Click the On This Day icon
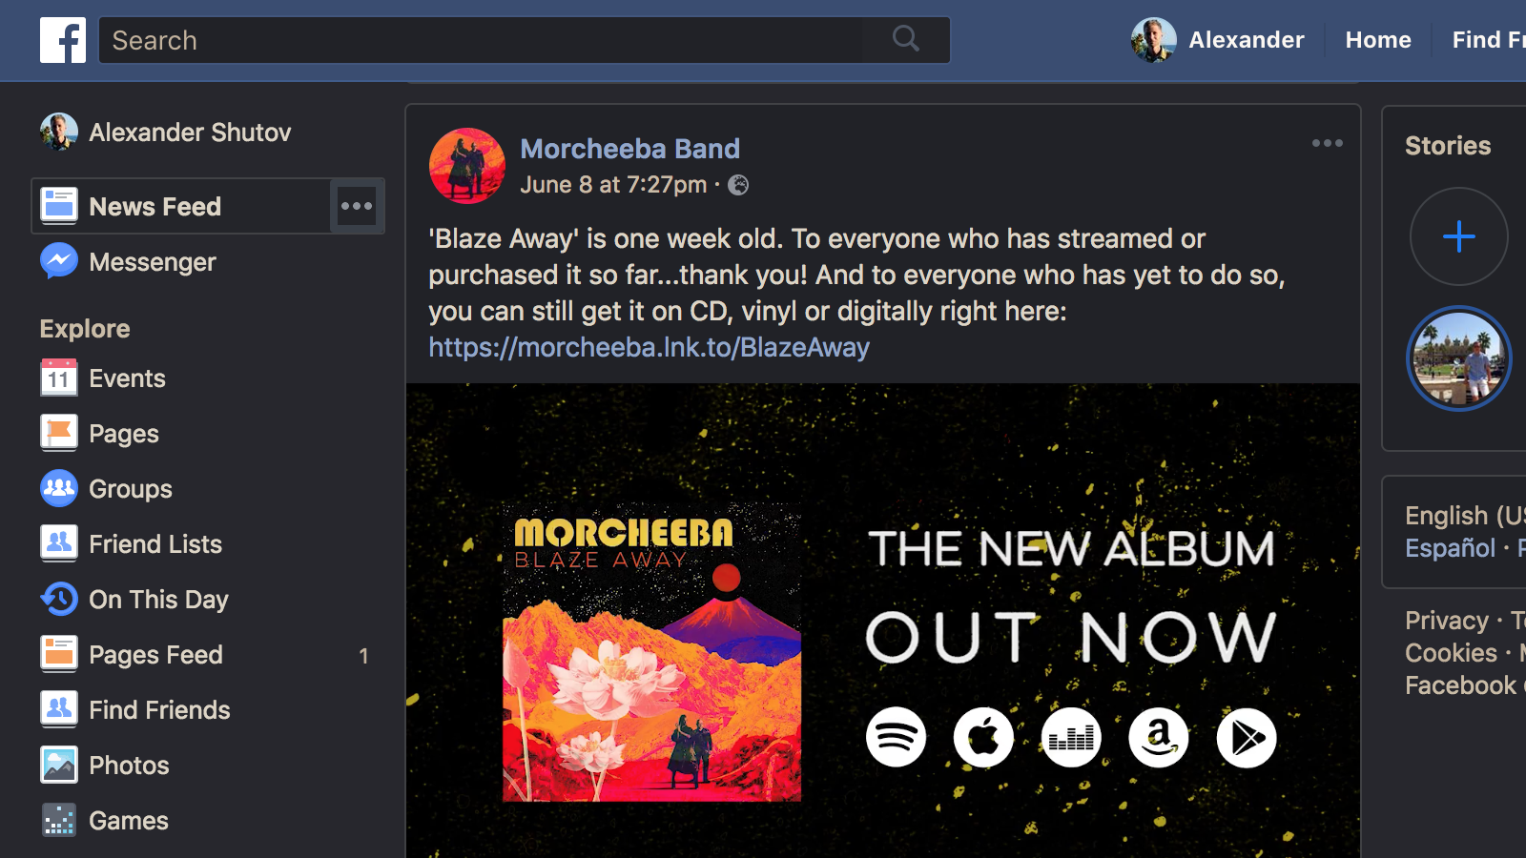The height and width of the screenshot is (858, 1526). (58, 600)
